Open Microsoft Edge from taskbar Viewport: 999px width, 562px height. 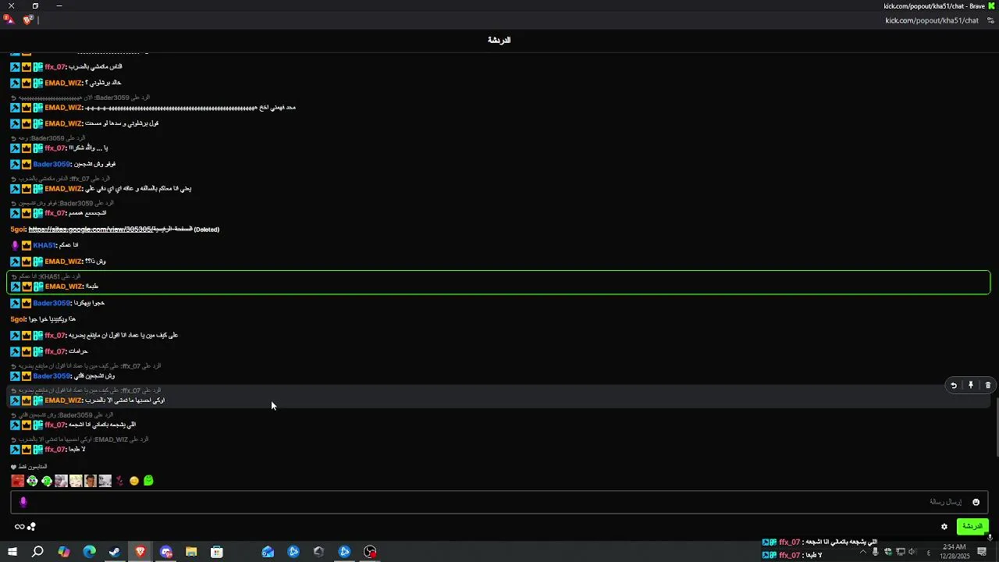point(89,552)
